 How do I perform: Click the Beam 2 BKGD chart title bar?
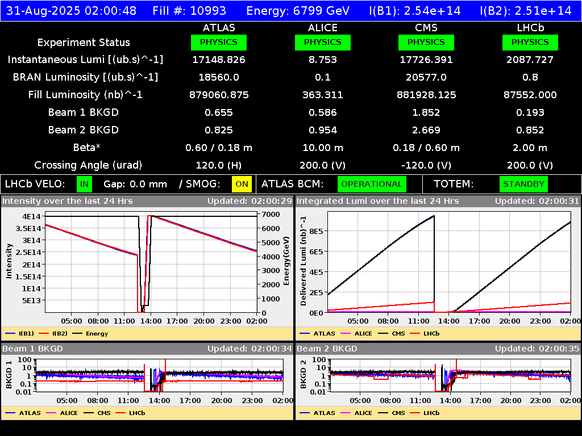point(438,349)
